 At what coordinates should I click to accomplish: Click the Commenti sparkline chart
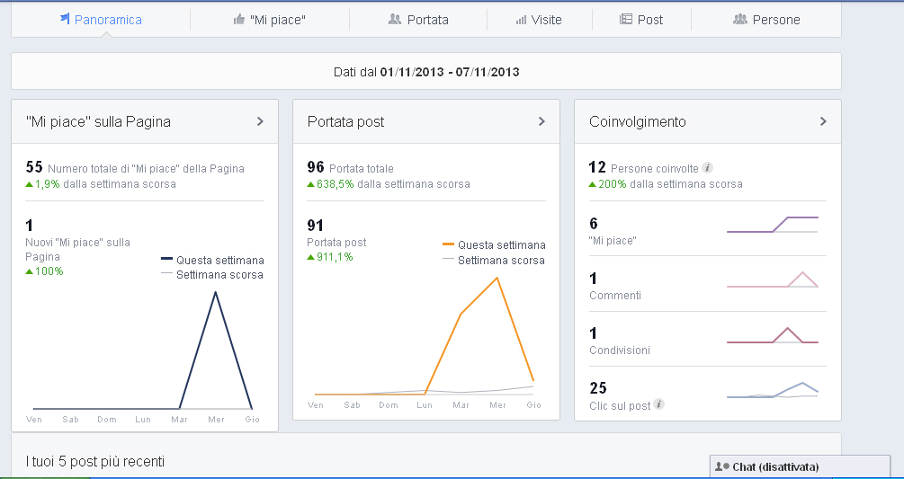[772, 279]
